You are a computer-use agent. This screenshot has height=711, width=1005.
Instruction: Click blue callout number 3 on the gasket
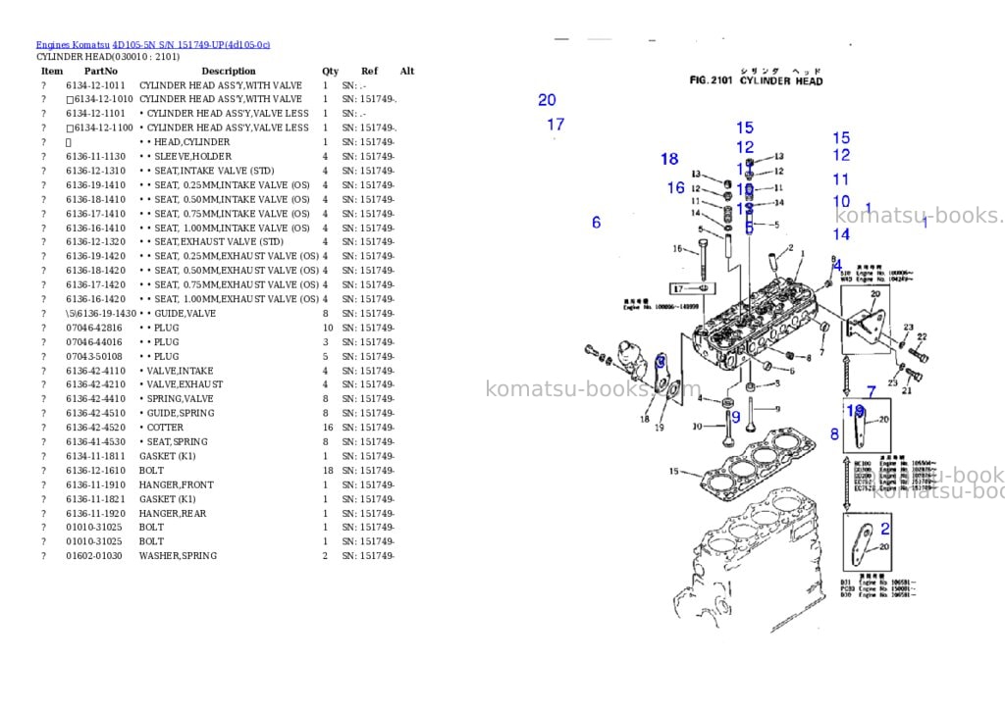click(x=661, y=362)
